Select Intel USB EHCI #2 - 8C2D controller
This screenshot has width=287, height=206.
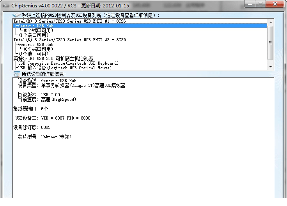pos(69,40)
